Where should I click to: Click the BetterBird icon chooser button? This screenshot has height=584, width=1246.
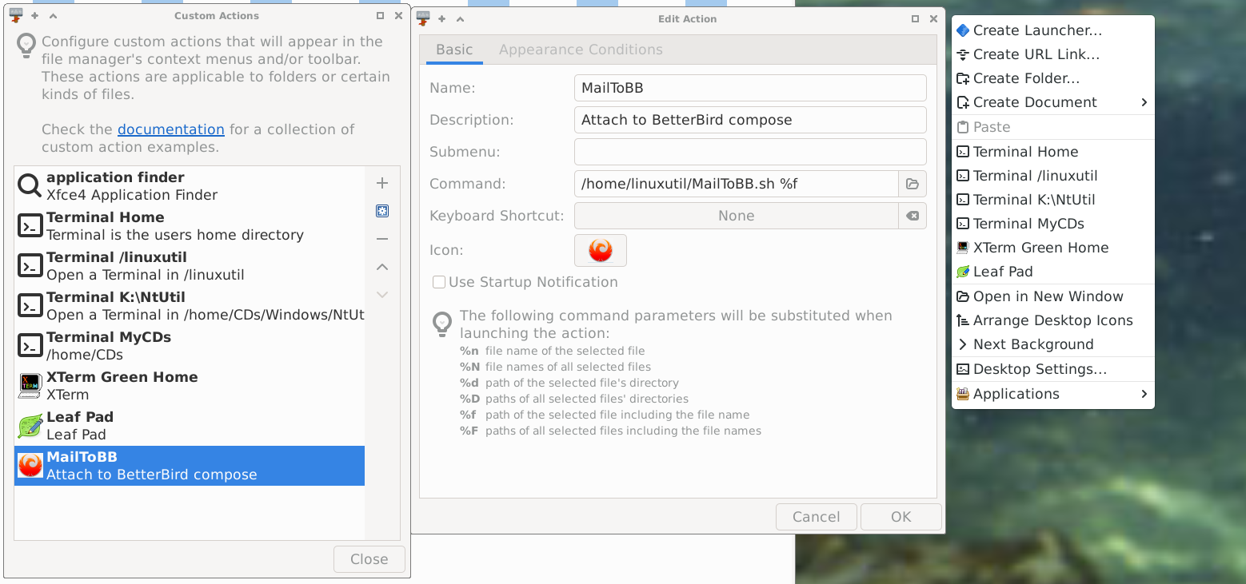600,250
